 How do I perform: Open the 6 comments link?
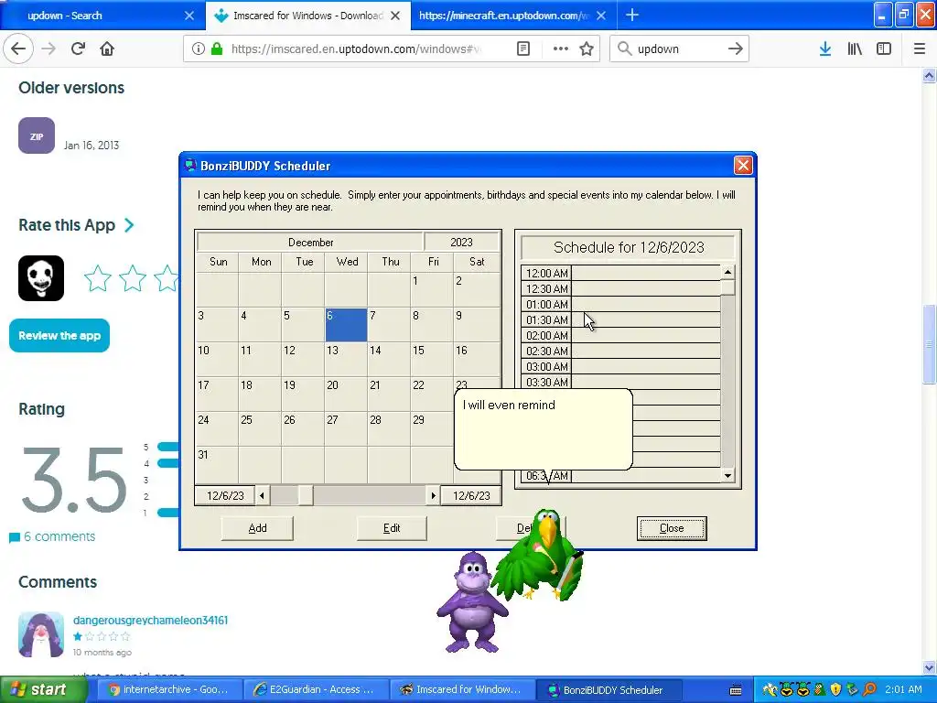pos(59,536)
